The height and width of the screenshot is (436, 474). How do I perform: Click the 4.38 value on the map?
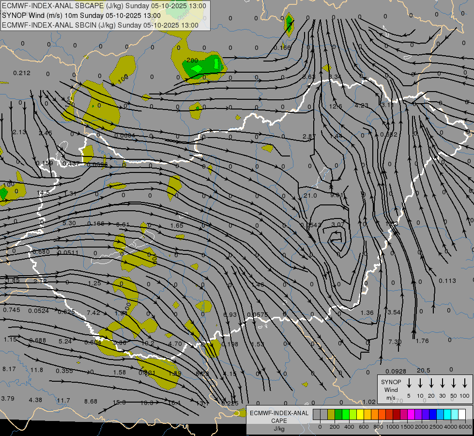pyautogui.click(x=35, y=400)
